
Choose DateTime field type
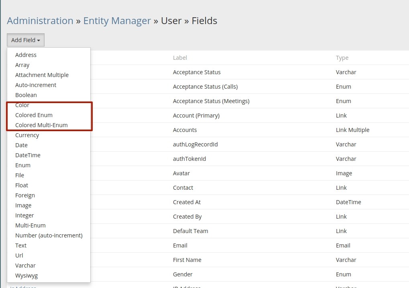[x=28, y=155]
